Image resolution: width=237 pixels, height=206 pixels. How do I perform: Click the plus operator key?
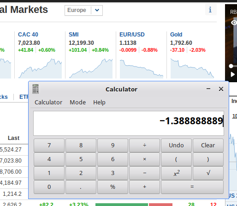(x=144, y=187)
